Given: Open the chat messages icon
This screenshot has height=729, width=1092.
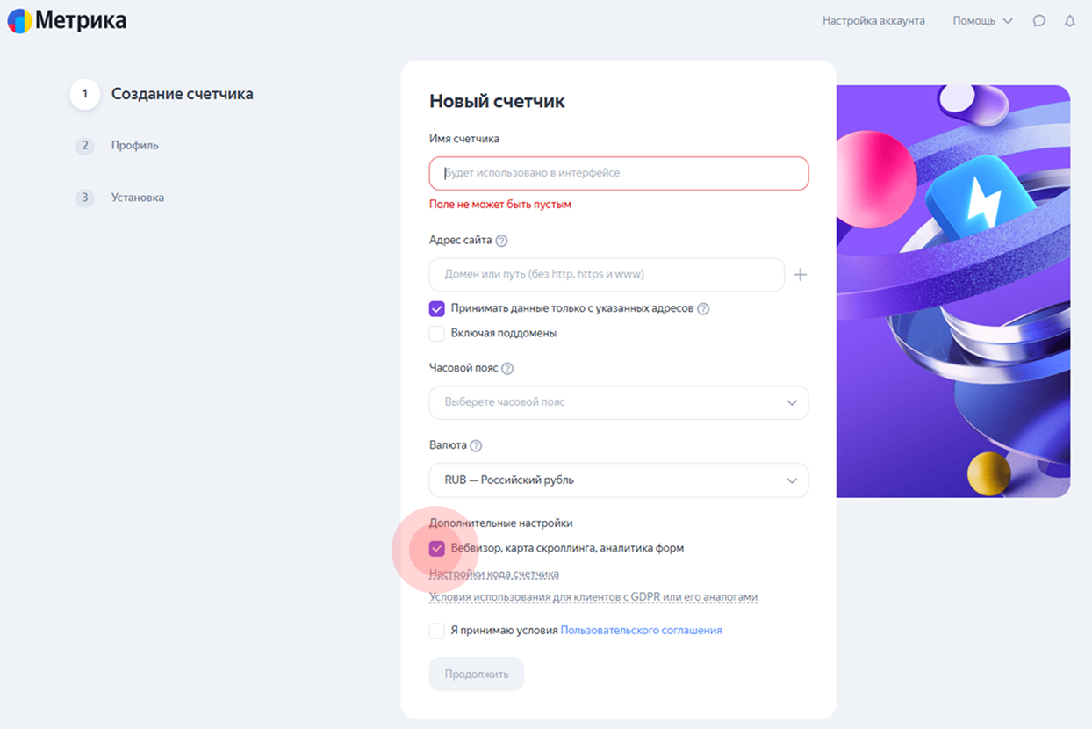Looking at the screenshot, I should point(1039,21).
